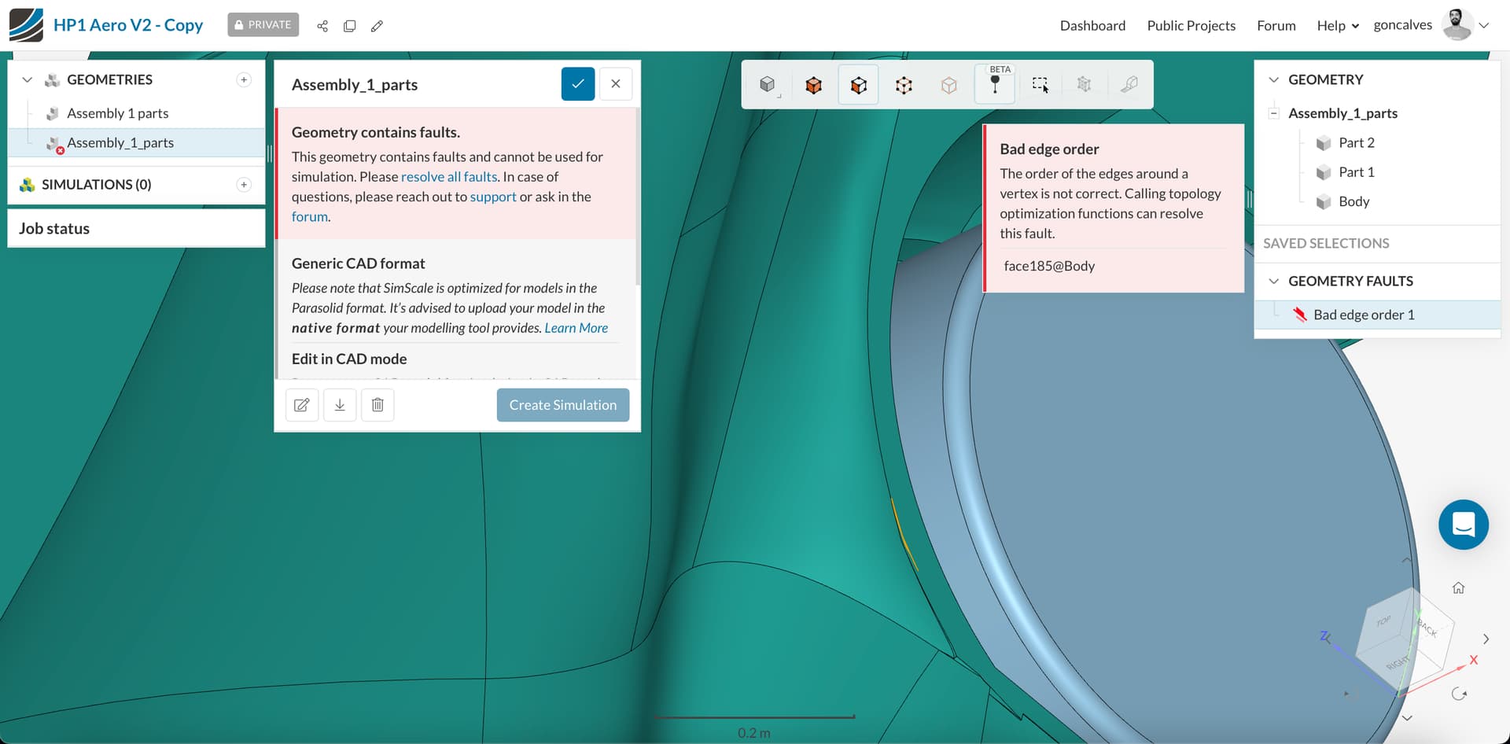Share the project with share icon
Screen dimensions: 1510x744
pos(322,26)
